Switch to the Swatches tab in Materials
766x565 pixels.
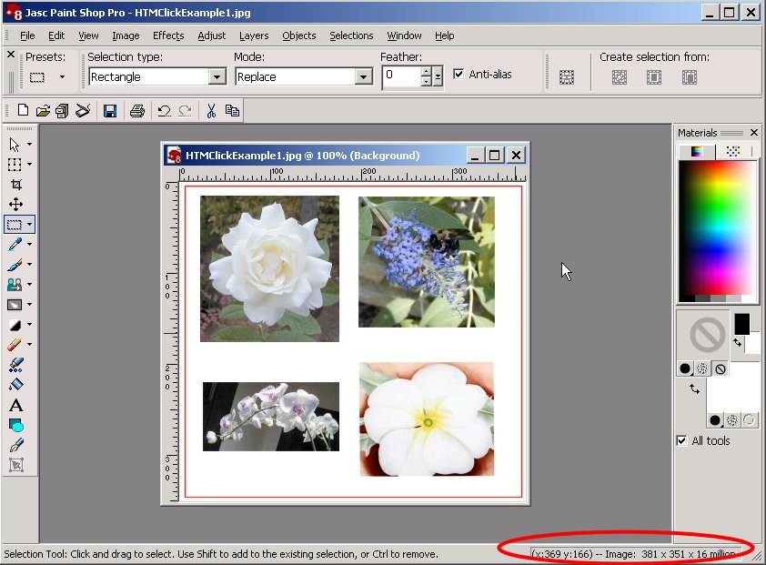tap(733, 151)
